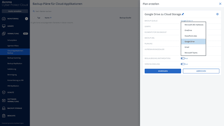Image resolution: width=224 pixels, height=126 pixels.
Task: Tick the select-all checkbox in table header
Action: point(34,18)
